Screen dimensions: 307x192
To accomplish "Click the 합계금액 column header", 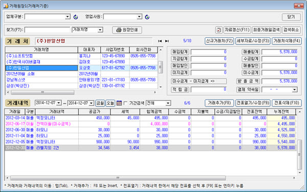I will 154,112.
